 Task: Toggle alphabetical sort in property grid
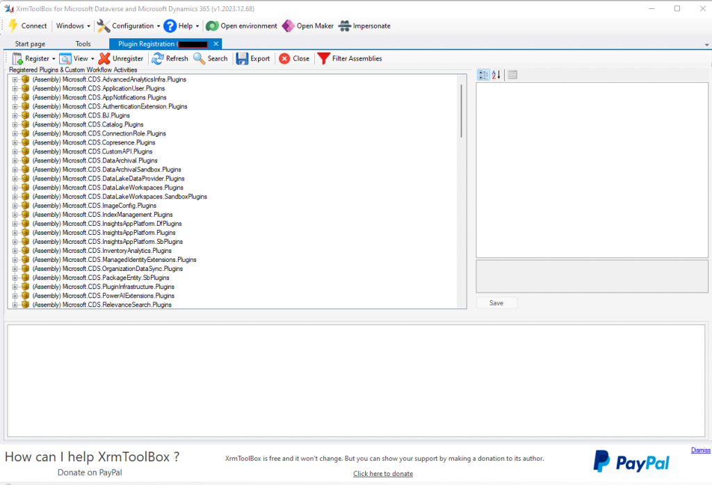tap(496, 75)
